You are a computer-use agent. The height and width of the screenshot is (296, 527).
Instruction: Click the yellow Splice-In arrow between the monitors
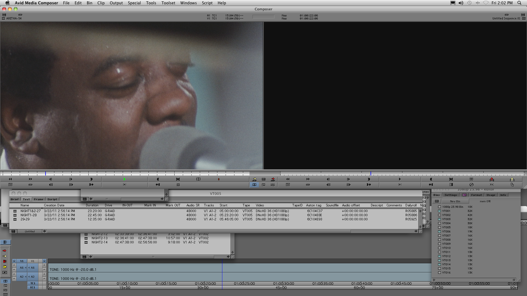click(x=254, y=179)
